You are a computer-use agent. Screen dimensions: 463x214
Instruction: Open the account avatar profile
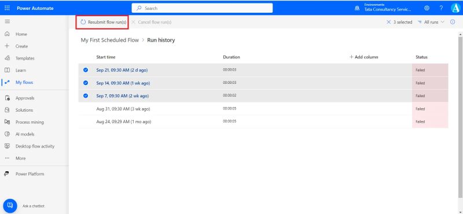point(455,8)
